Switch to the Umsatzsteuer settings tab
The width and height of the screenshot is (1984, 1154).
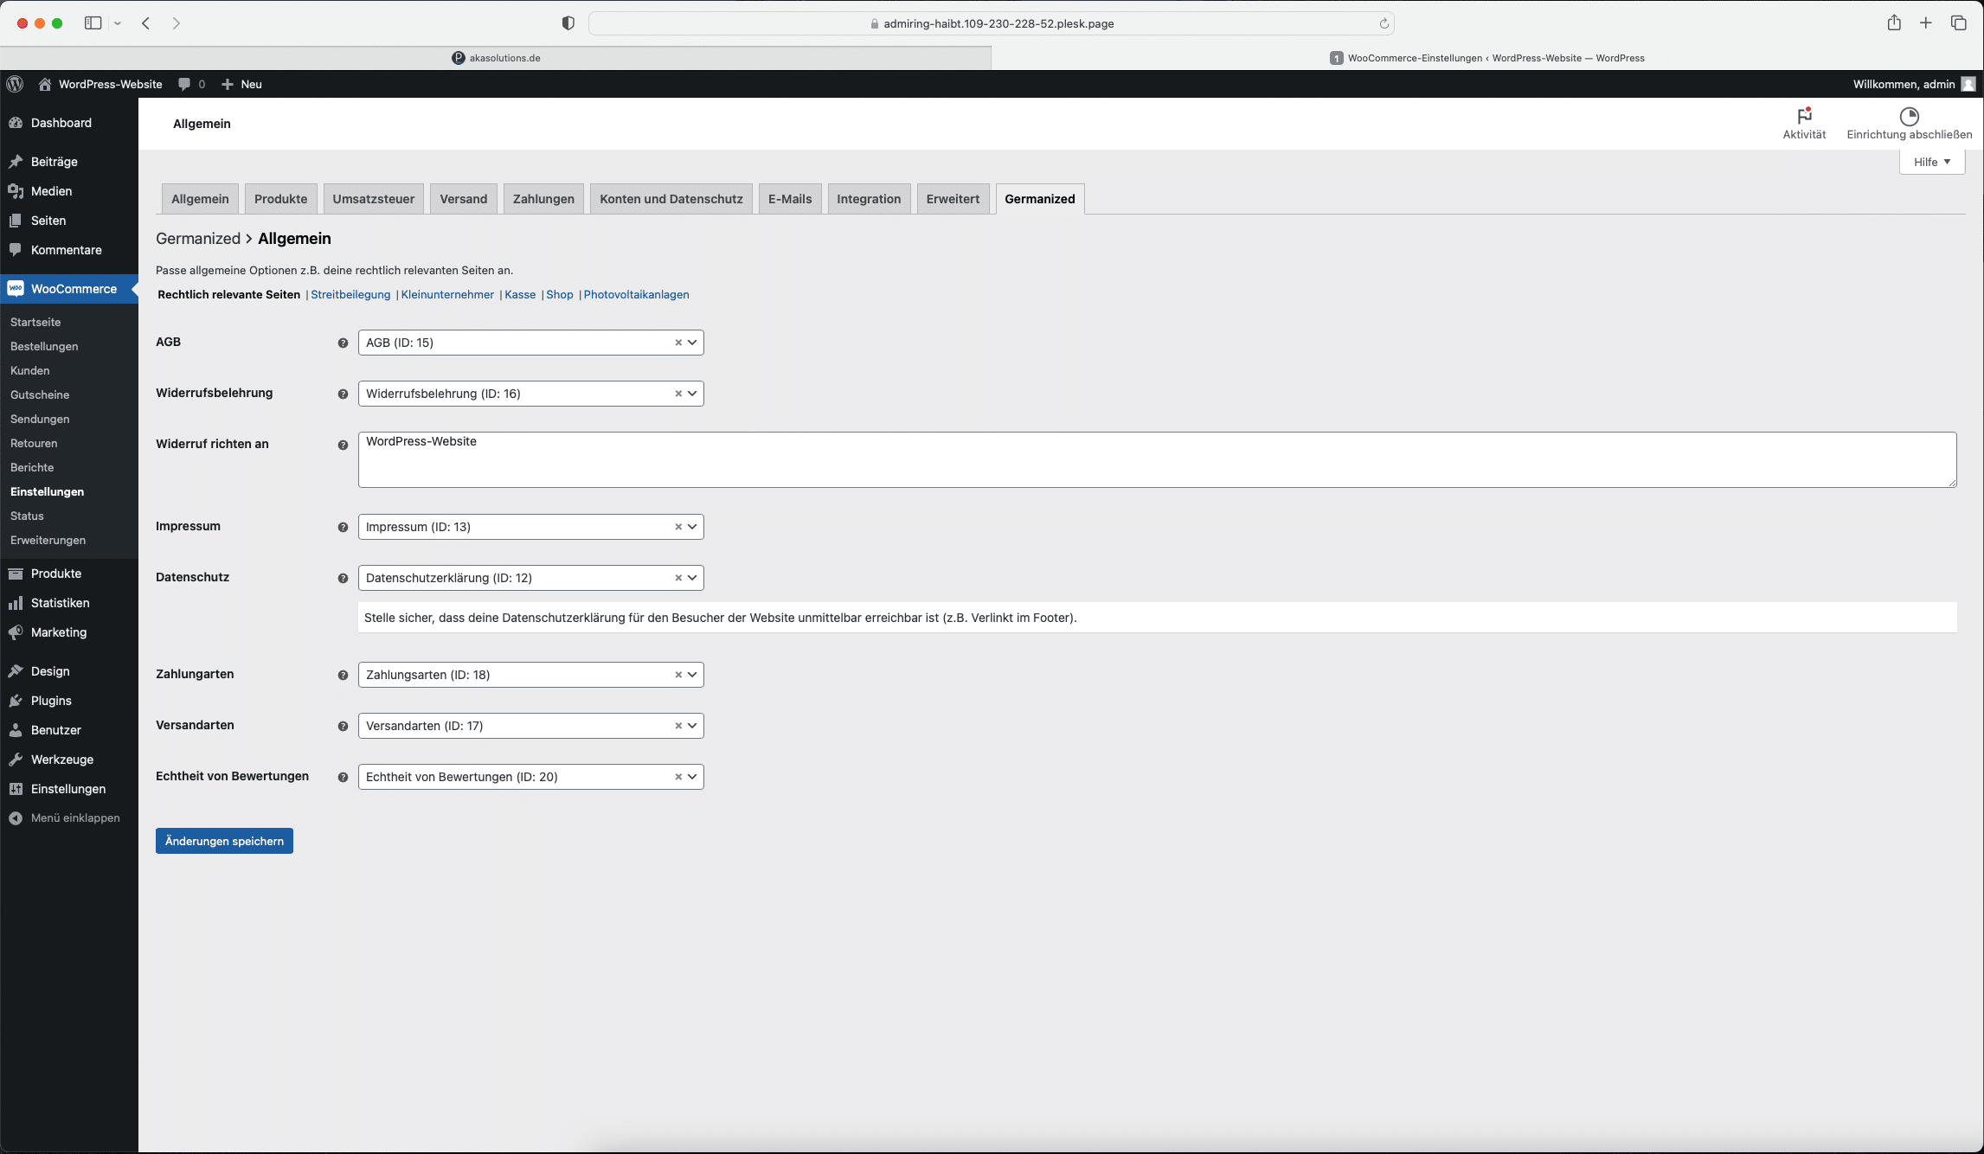tap(374, 199)
